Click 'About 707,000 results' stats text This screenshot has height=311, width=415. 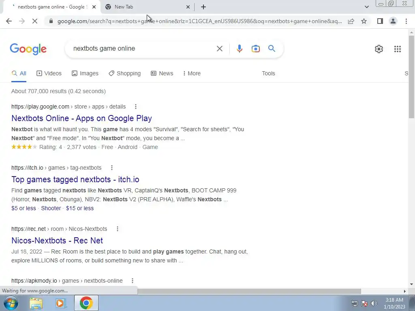[58, 91]
